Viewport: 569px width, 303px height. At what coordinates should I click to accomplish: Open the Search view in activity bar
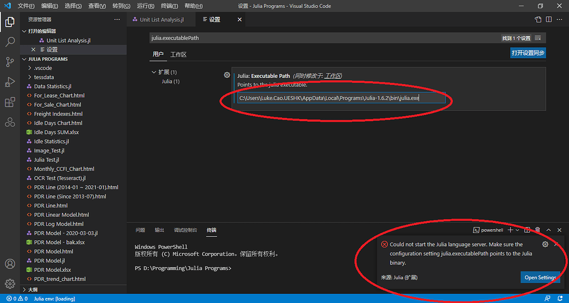coord(10,42)
